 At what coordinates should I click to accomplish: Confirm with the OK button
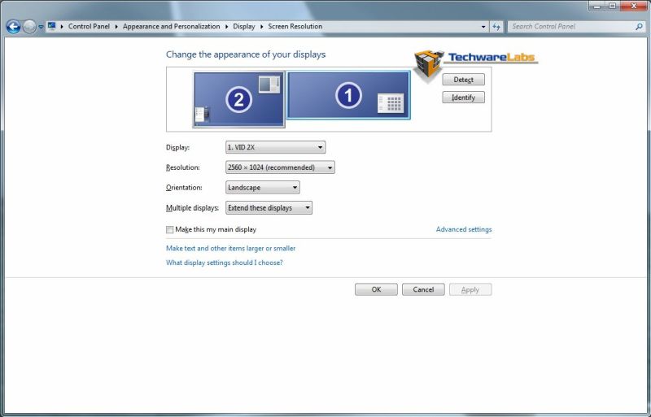tap(376, 289)
